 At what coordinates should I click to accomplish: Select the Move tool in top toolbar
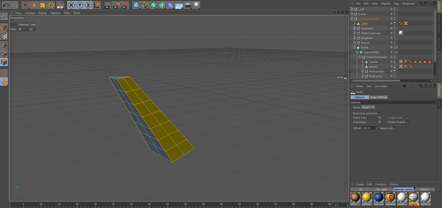point(34,5)
